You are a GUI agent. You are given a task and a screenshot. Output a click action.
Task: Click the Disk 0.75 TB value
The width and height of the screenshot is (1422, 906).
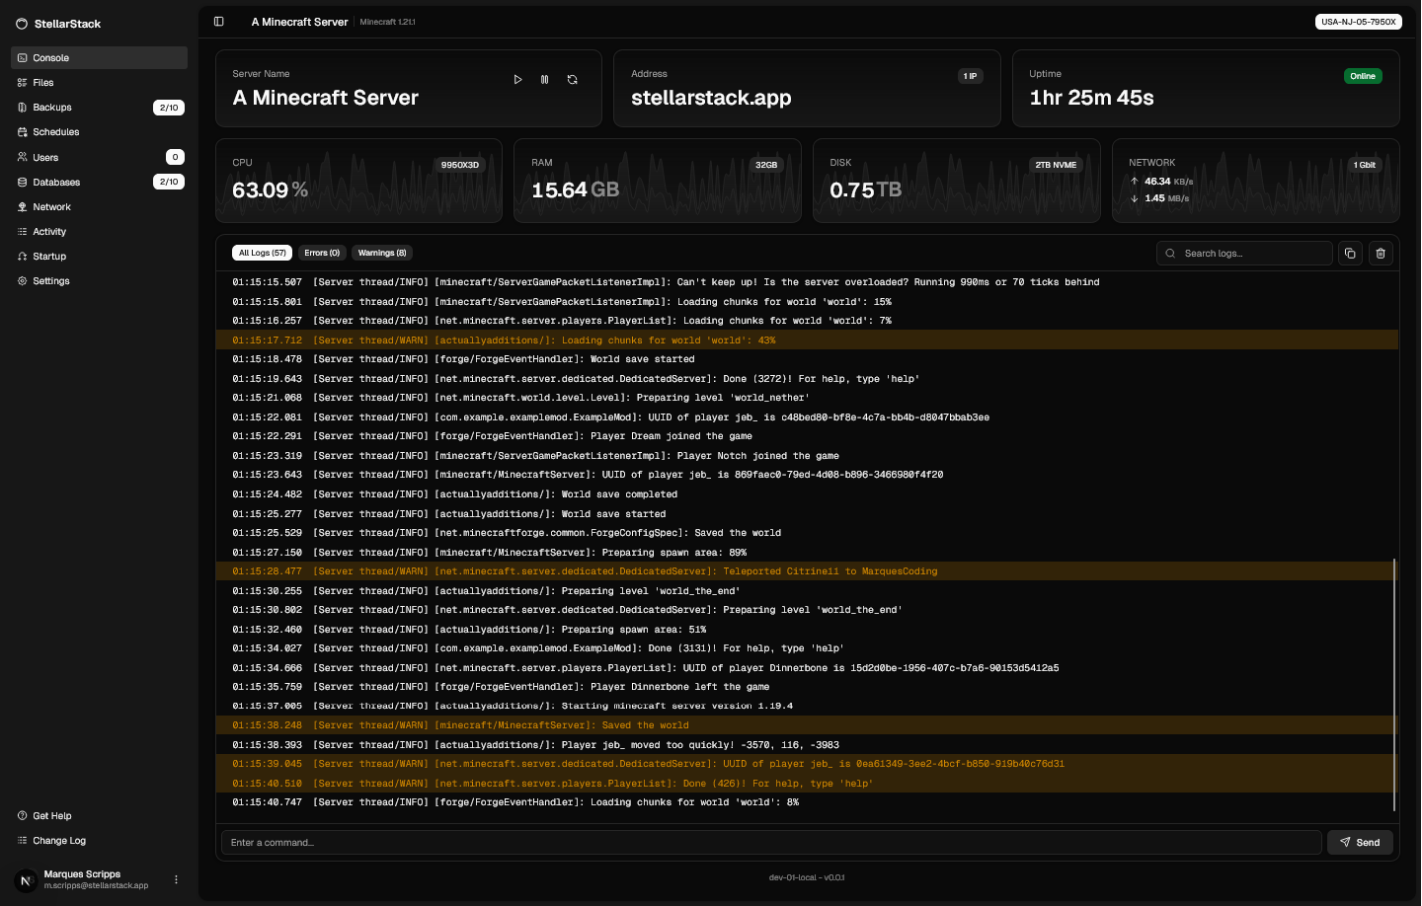click(865, 189)
